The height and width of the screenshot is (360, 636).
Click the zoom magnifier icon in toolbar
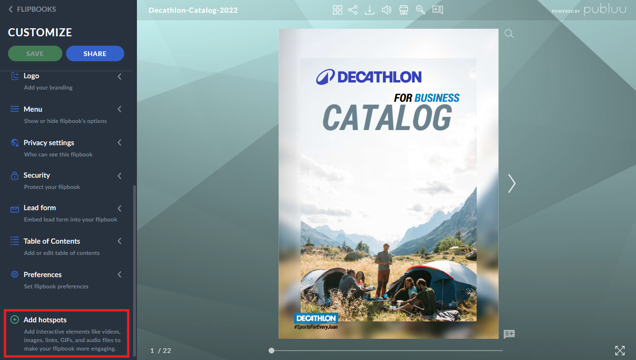(x=421, y=10)
